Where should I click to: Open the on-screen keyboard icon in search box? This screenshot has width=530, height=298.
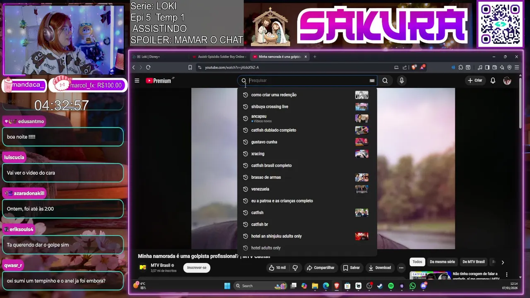(372, 81)
